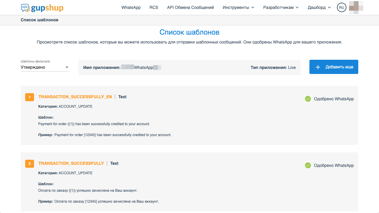Open the Дашборд dropdown menu
Screen dimensions: 379x213
coord(319,8)
